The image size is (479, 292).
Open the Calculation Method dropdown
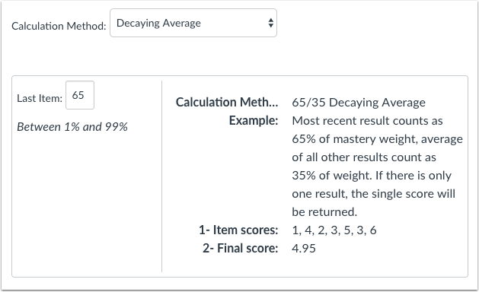[193, 23]
